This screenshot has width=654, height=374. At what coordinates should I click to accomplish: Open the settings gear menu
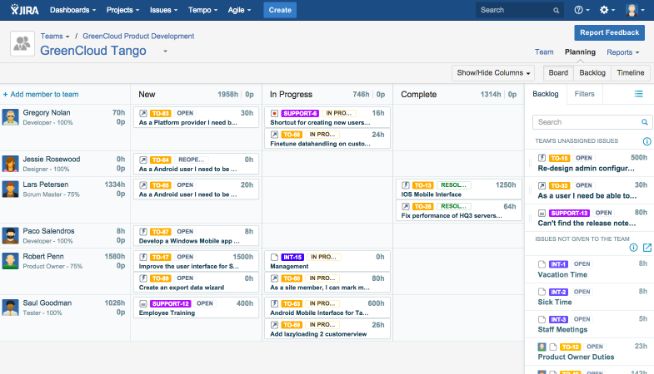click(608, 10)
